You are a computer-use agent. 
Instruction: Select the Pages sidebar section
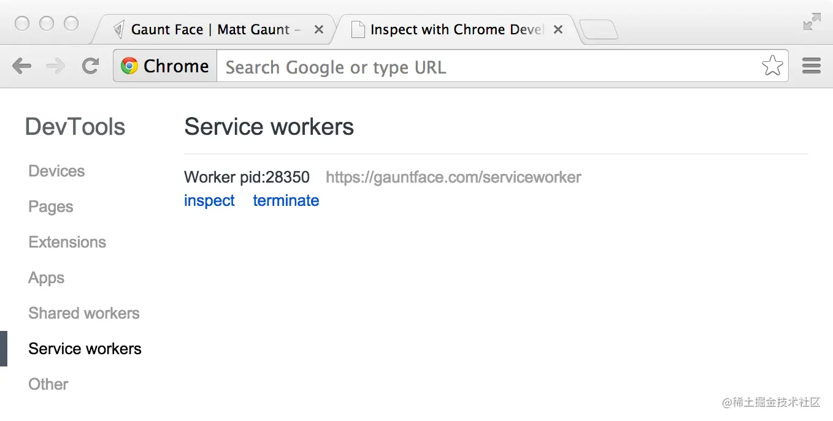pos(50,207)
